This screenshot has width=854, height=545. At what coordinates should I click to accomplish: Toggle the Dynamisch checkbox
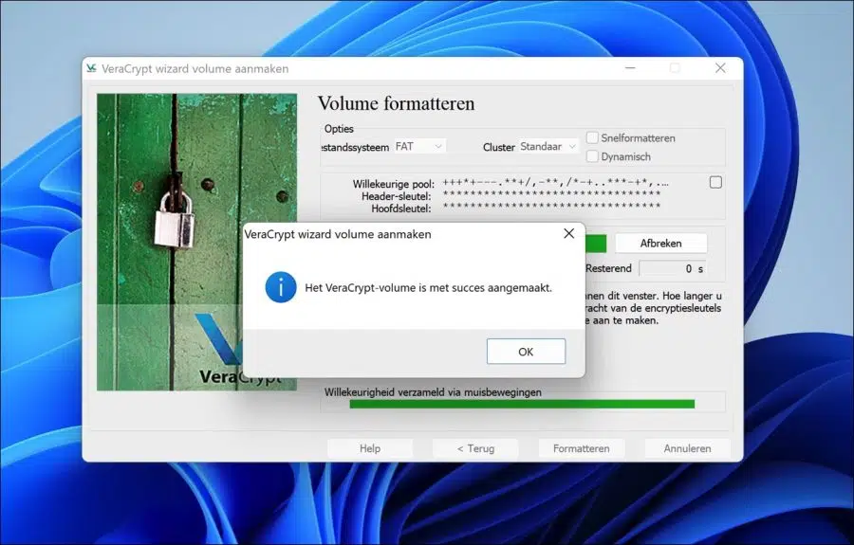[592, 156]
